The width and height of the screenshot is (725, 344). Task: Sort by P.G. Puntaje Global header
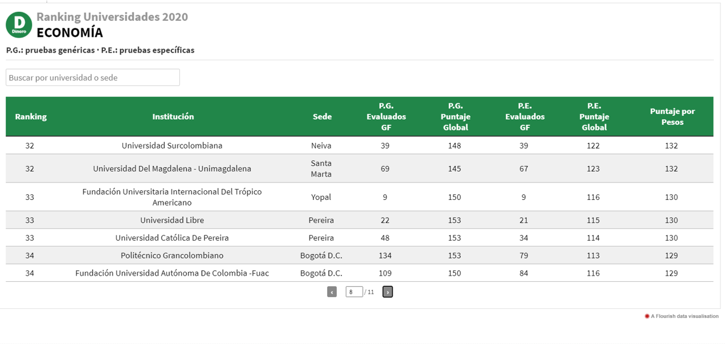456,117
